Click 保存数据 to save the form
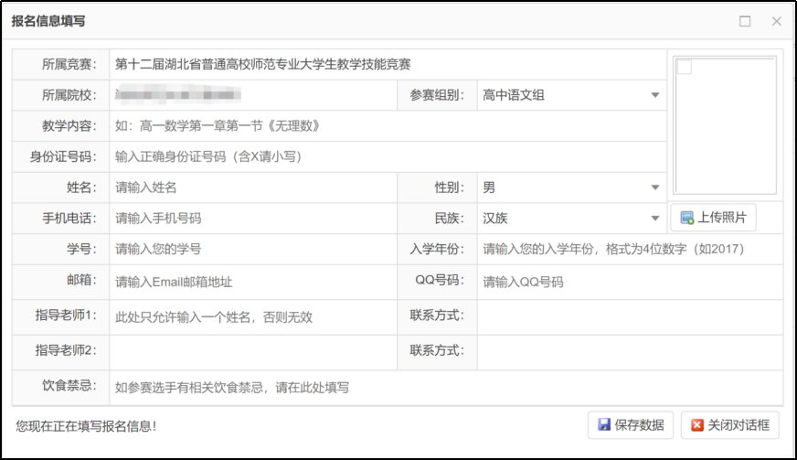The height and width of the screenshot is (460, 797). 631,425
